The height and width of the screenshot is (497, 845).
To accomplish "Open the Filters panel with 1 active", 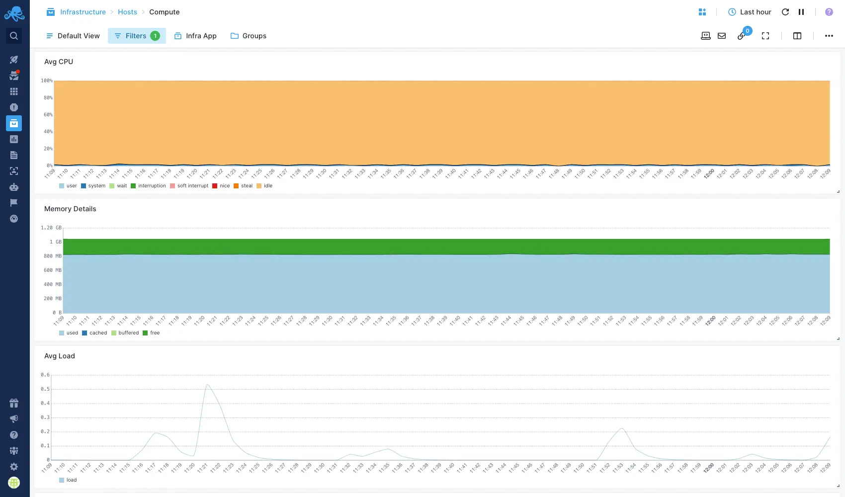I will pyautogui.click(x=137, y=36).
